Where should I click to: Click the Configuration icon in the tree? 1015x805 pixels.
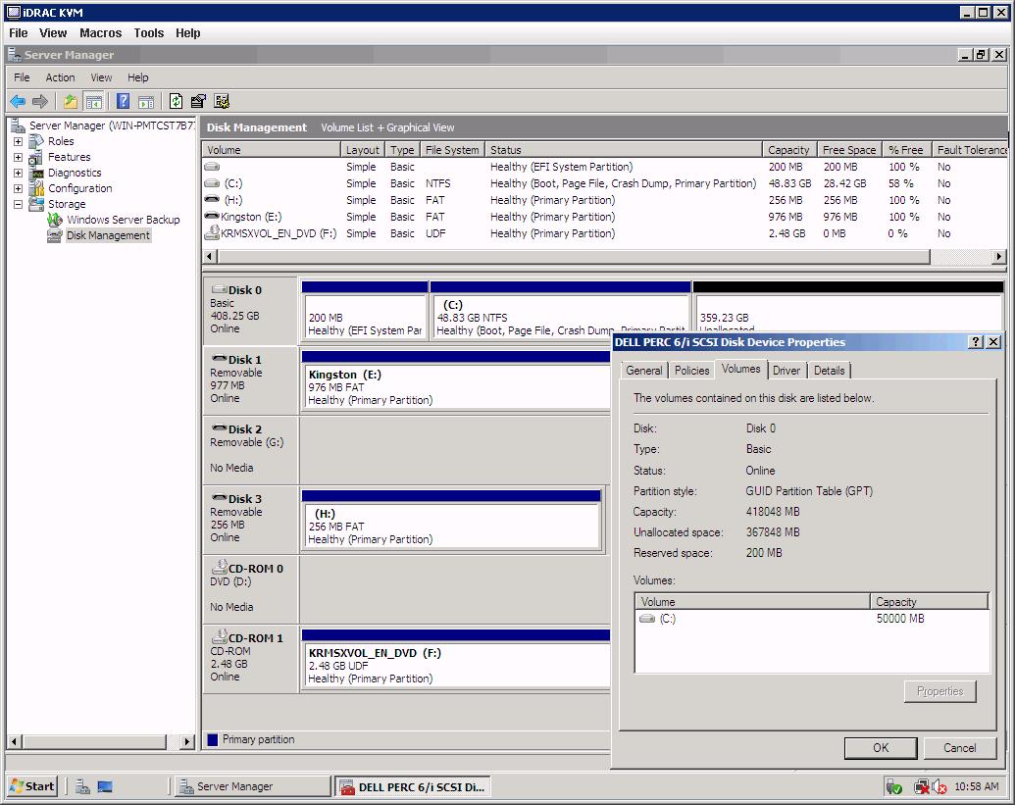[37, 188]
